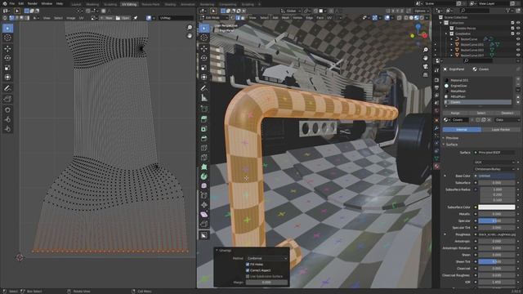Toggle camera view icon in viewport
Viewport: 523px width, 294px height.
coord(426,67)
